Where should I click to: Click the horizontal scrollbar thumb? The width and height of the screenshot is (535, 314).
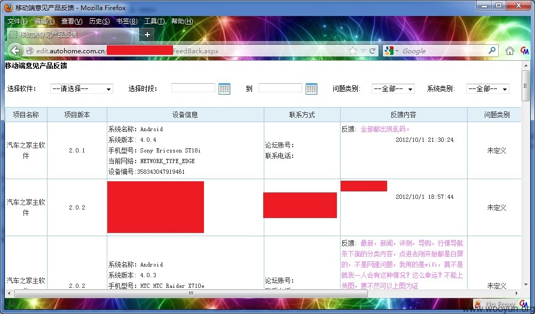[191, 293]
